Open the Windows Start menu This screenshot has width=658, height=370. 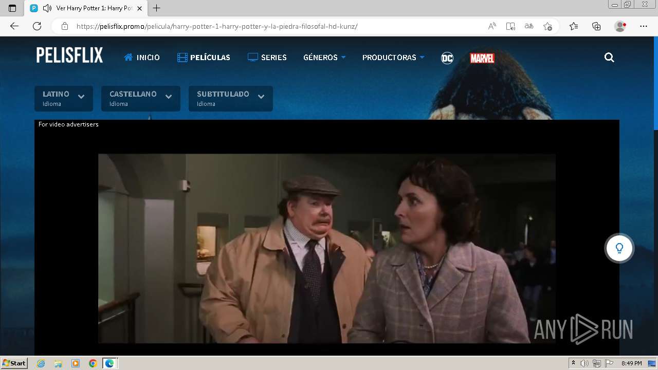click(x=14, y=363)
